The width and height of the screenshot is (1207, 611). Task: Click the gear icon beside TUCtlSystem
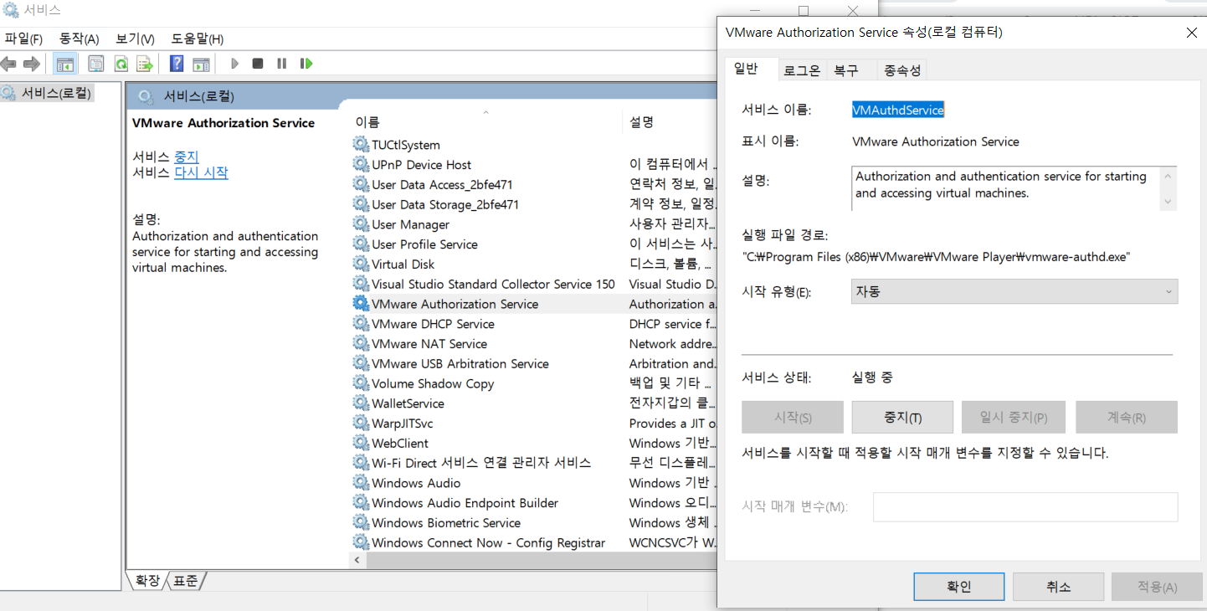click(x=361, y=144)
